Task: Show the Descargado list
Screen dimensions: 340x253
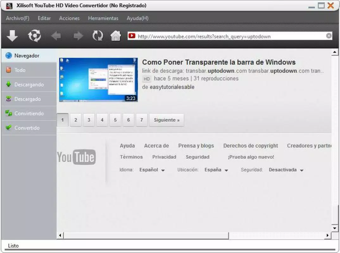Action: [28, 99]
